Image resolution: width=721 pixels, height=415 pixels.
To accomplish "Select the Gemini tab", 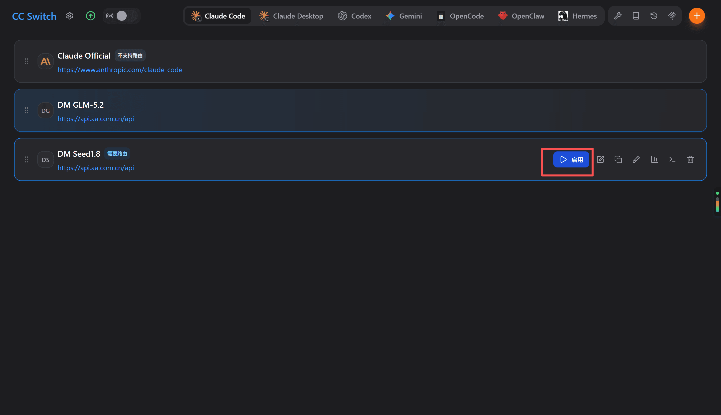I will (x=404, y=16).
